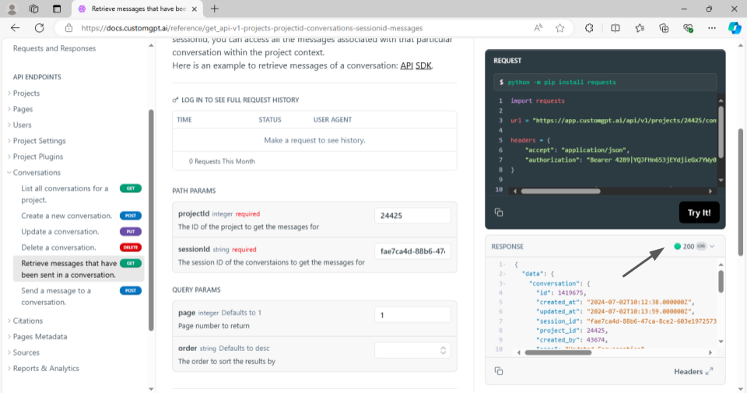Expand the Sources section
Image resolution: width=747 pixels, height=393 pixels.
[x=26, y=353]
